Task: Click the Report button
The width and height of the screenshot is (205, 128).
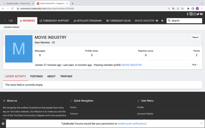Action: pos(195,37)
